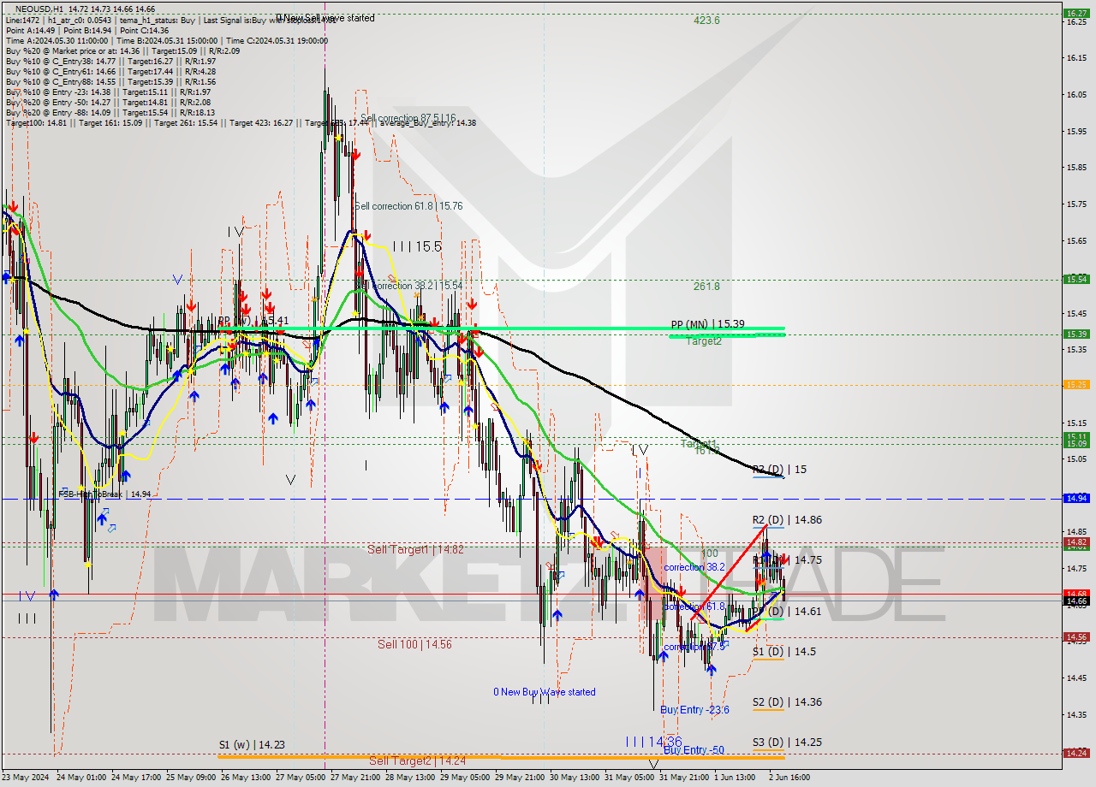Viewport: 1096px width, 787px height.
Task: Select the 'PP (MN) | 15.39' pivot label
Action: click(x=707, y=325)
